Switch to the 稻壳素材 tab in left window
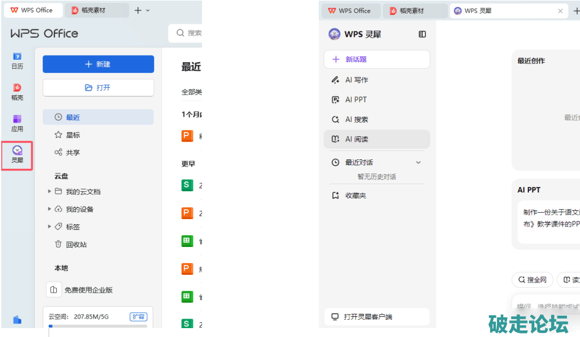 [97, 10]
